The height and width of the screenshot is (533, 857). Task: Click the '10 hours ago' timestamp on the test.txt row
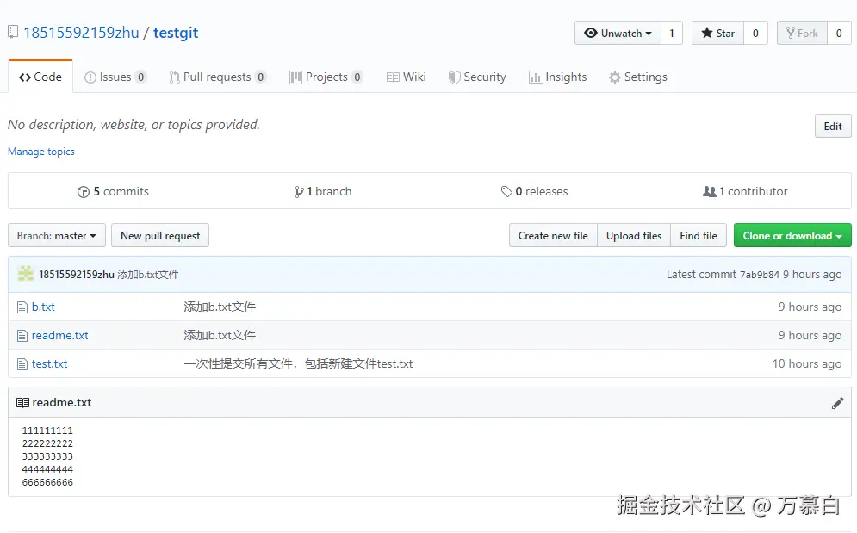[807, 363]
